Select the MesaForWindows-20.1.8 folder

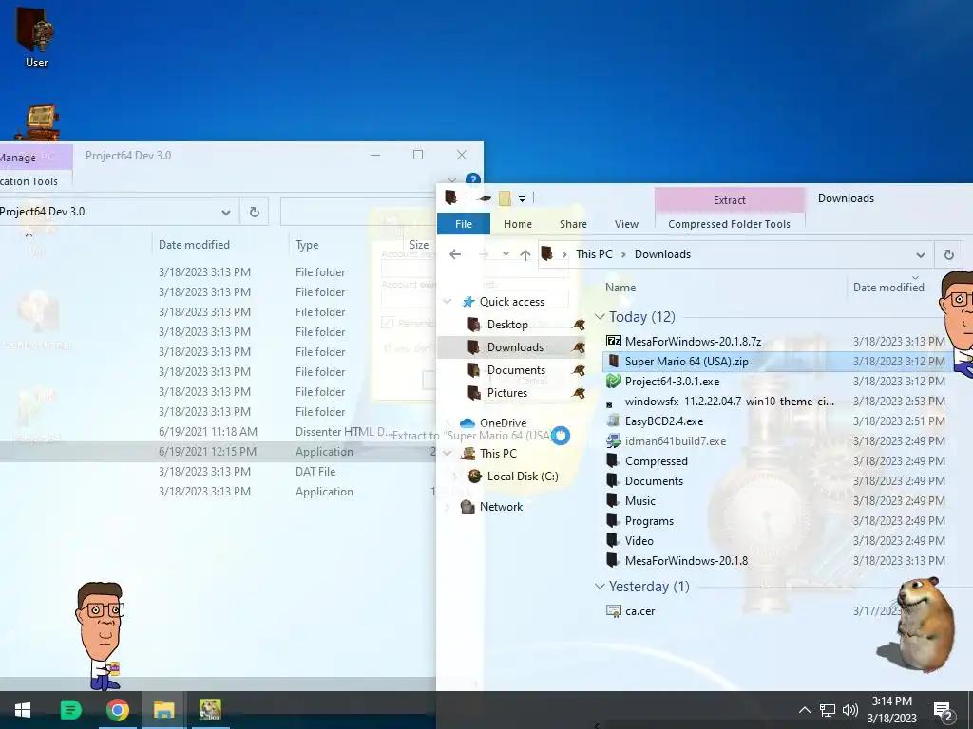686,560
